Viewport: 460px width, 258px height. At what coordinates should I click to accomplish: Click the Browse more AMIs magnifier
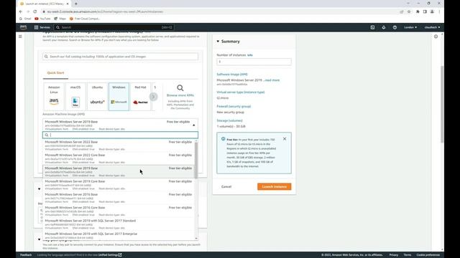[180, 88]
